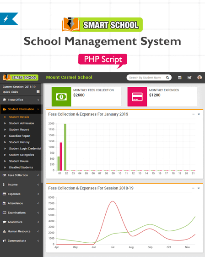Open Student Report submenu item

click(19, 129)
